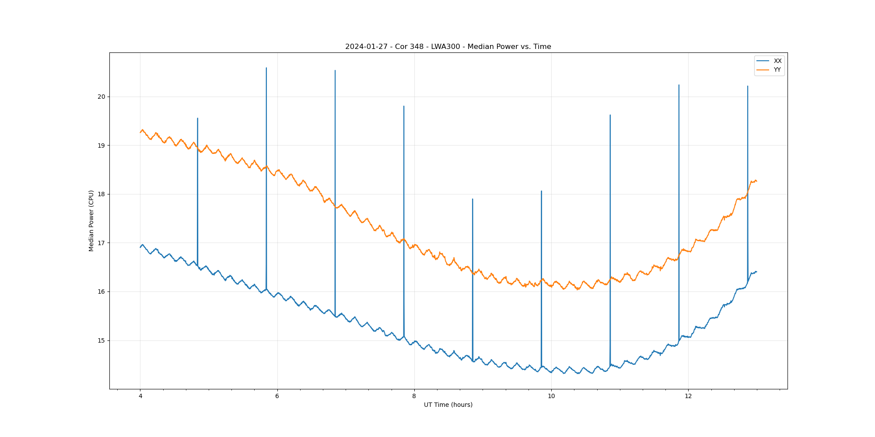
Task: Click the right end of the blue XX curve
Action: [756, 272]
